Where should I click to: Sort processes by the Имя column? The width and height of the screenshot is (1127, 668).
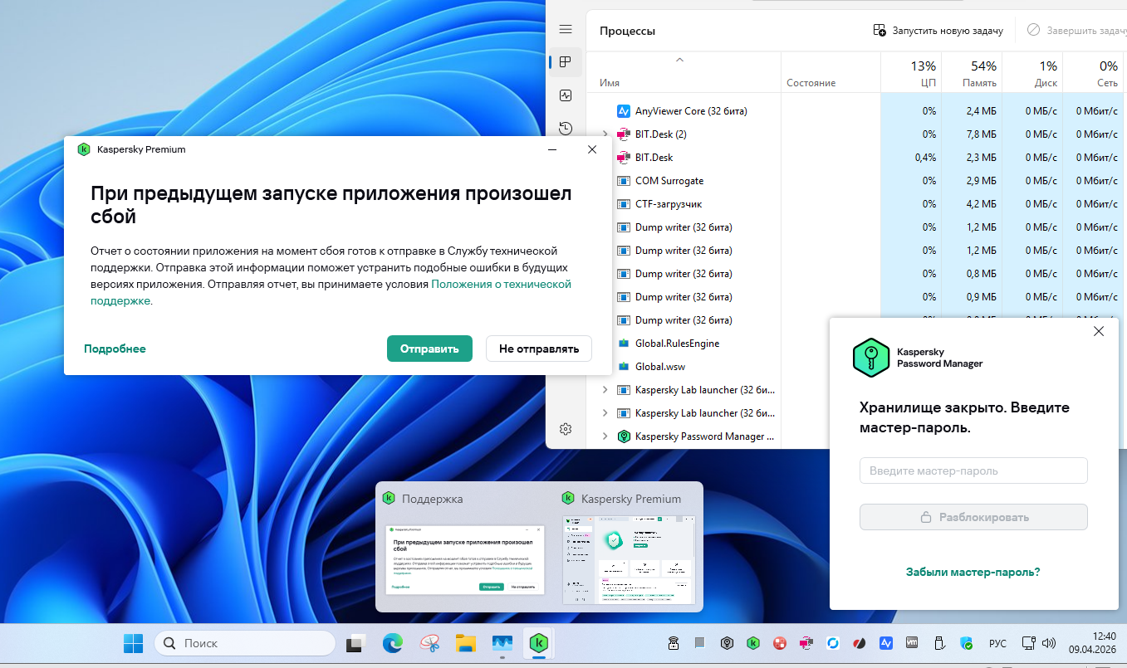point(610,83)
